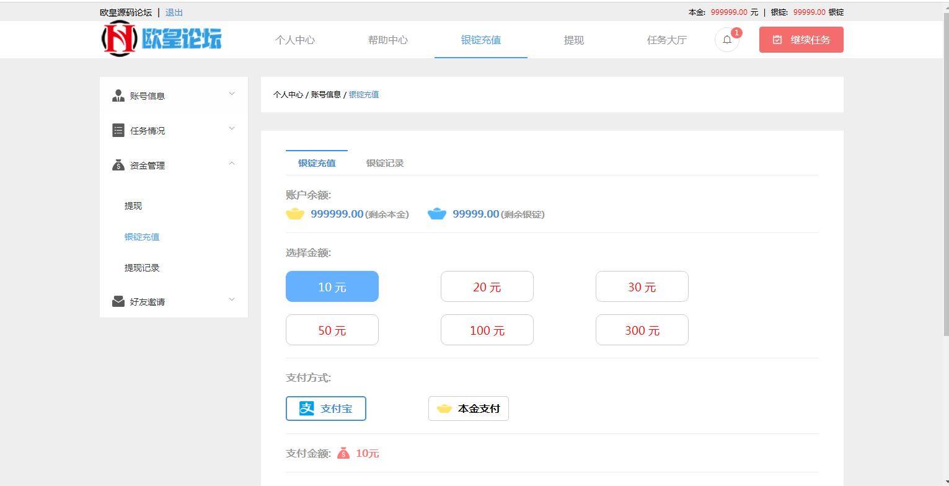Viewport: 949px width, 486px height.
Task: Select the 100 元 recharge amount
Action: point(487,330)
